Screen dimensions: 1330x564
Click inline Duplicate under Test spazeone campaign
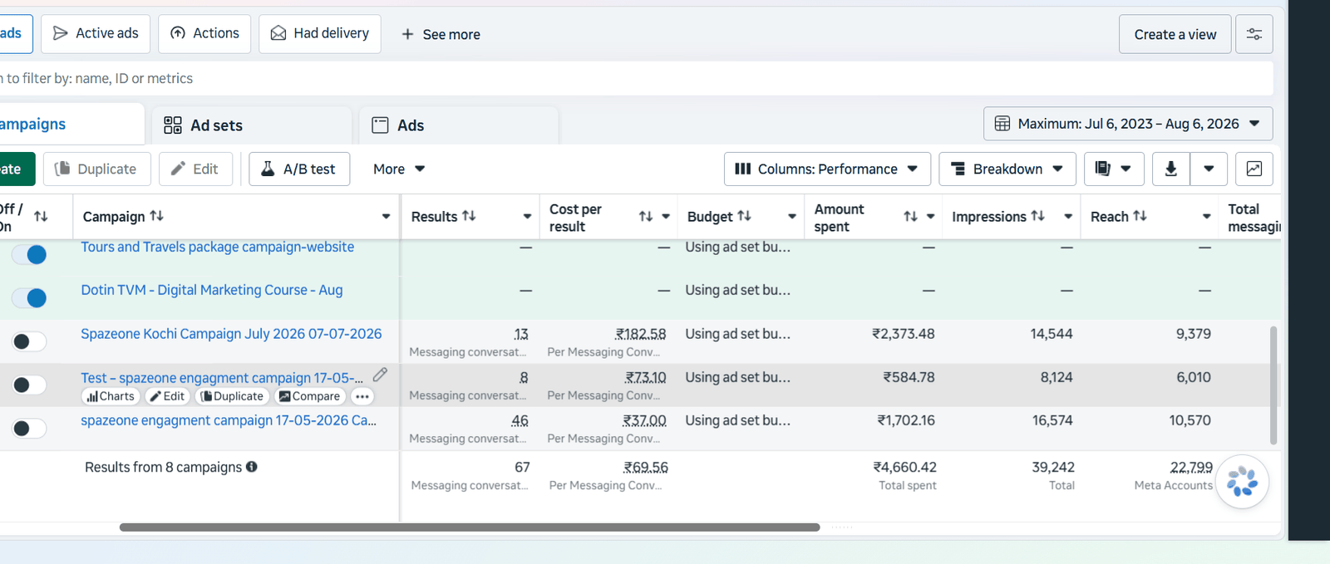[x=232, y=396]
